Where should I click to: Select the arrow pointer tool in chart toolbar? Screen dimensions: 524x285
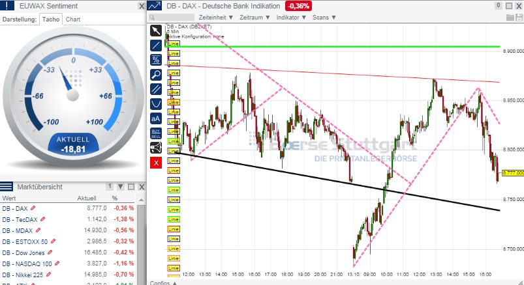click(156, 31)
